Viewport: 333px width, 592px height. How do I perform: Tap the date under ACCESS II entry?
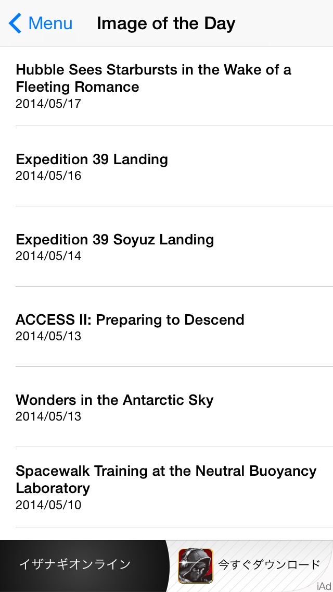tap(48, 336)
